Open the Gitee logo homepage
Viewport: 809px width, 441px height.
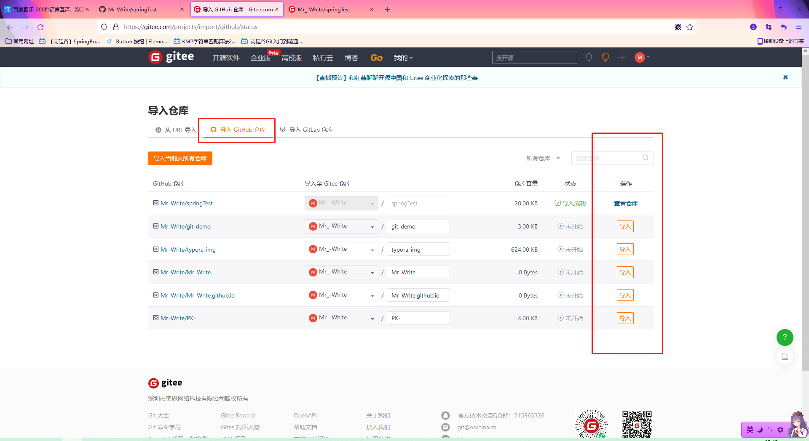click(171, 57)
